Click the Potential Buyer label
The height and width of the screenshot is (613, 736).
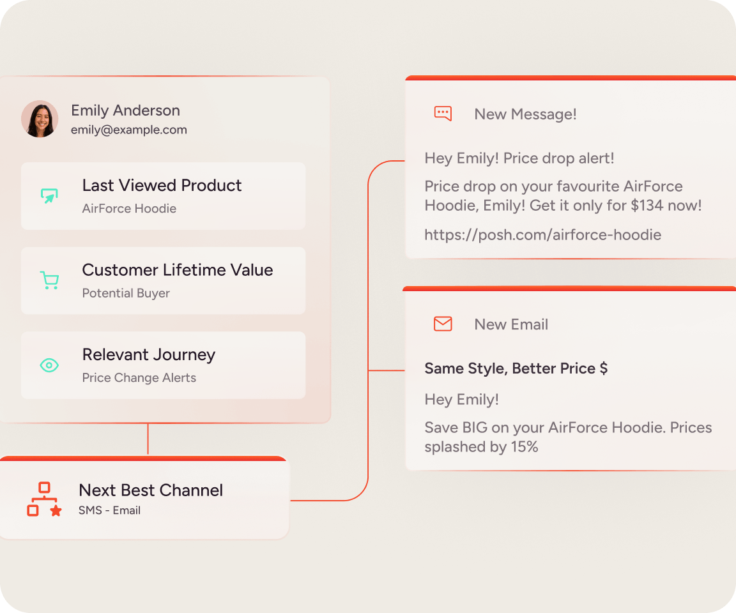pos(126,293)
